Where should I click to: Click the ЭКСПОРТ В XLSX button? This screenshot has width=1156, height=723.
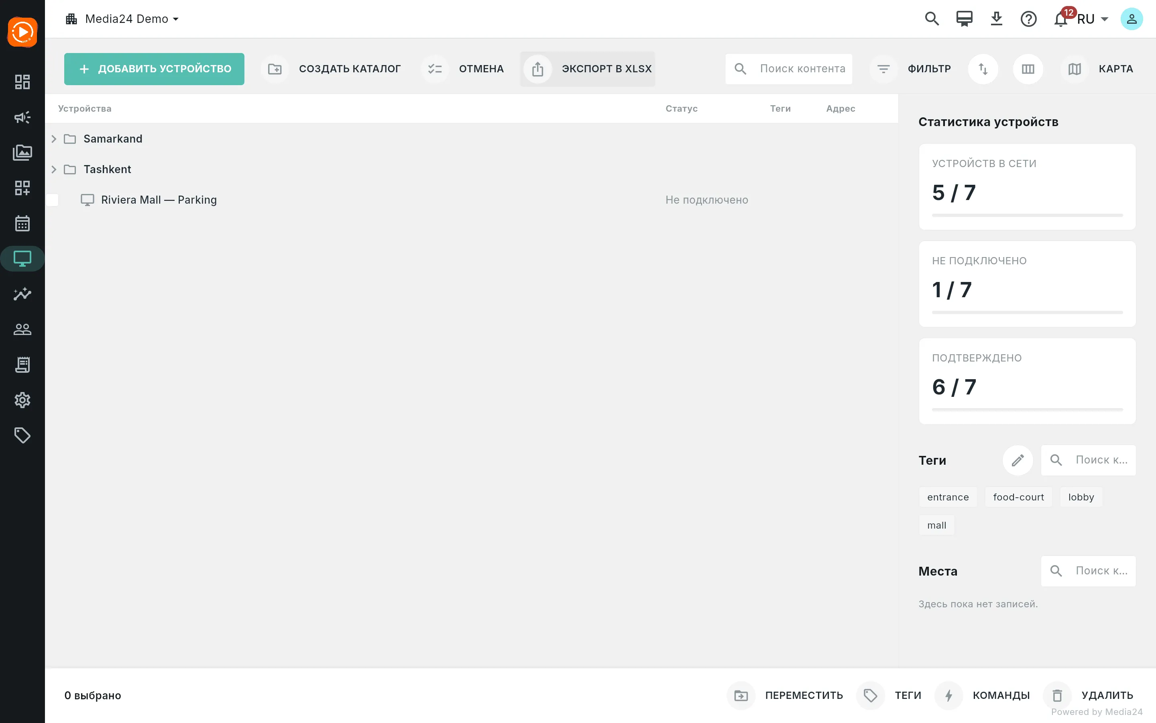point(588,69)
